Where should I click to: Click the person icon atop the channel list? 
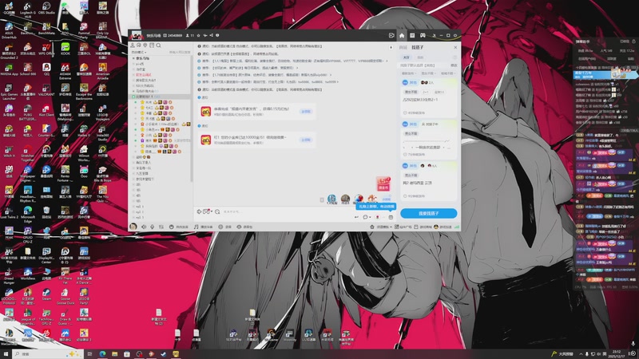coord(133,45)
